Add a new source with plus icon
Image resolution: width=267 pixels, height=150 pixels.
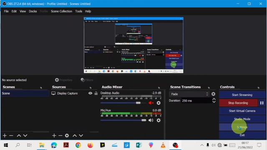54,135
